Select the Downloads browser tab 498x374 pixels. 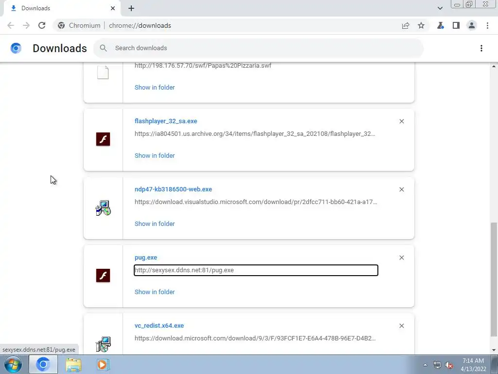(x=62, y=8)
